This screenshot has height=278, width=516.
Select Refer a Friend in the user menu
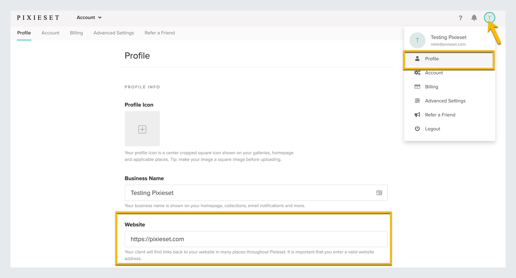tap(449, 115)
